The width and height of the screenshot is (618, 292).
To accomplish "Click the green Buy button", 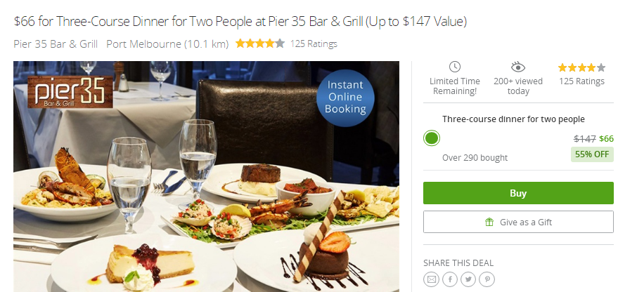I will (518, 193).
